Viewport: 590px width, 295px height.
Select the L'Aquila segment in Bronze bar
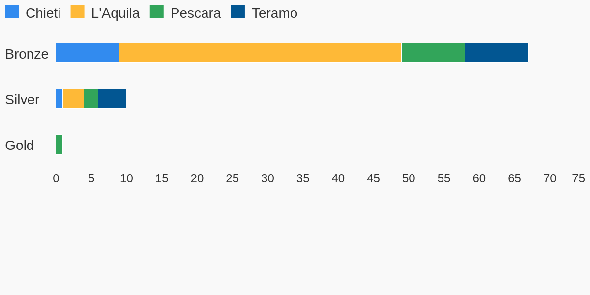click(260, 53)
